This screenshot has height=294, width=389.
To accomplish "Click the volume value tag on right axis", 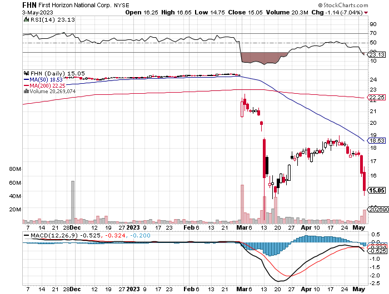I will point(377,210).
